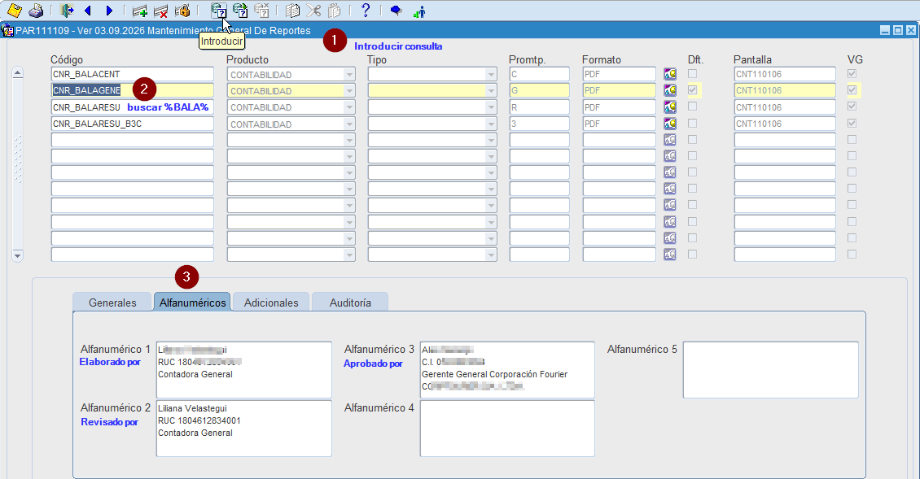This screenshot has height=479, width=920.
Task: Go to next record with right arrow
Action: click(x=109, y=11)
